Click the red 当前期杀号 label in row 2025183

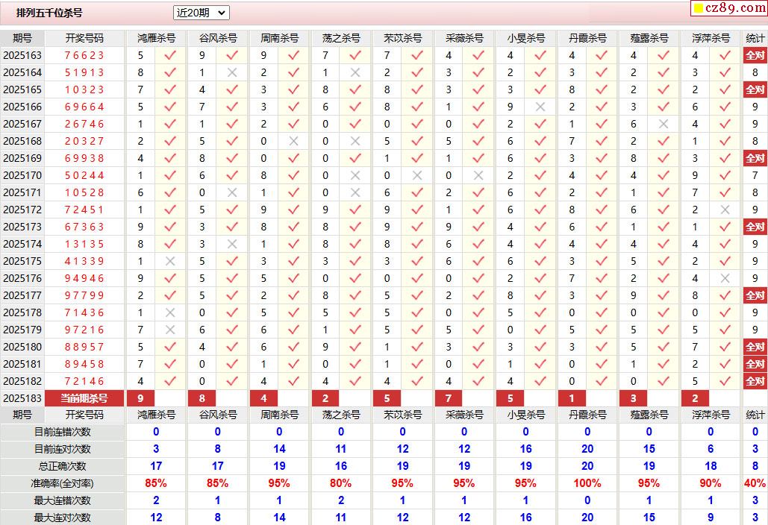tap(84, 397)
